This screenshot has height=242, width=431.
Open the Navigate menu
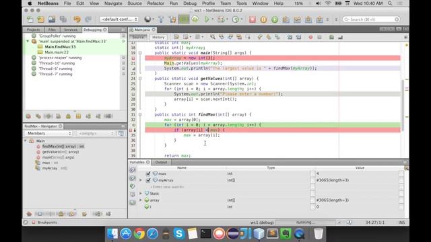[x=113, y=3]
